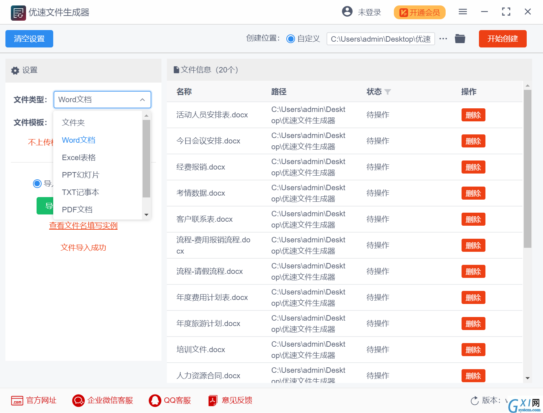Toggle fullscreen window icon
Image resolution: width=543 pixels, height=413 pixels.
tap(506, 12)
